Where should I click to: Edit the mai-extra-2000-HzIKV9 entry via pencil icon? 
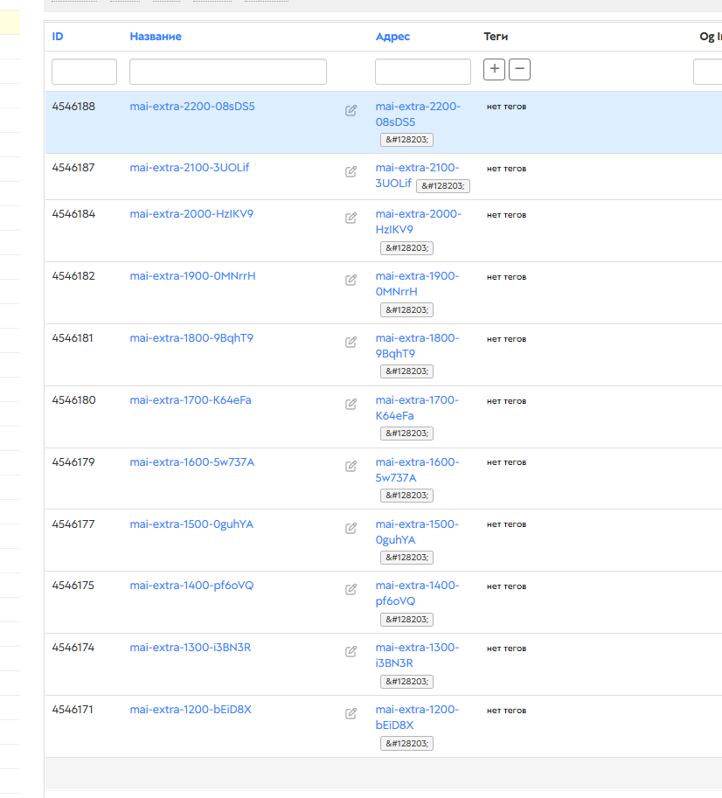pyautogui.click(x=351, y=218)
